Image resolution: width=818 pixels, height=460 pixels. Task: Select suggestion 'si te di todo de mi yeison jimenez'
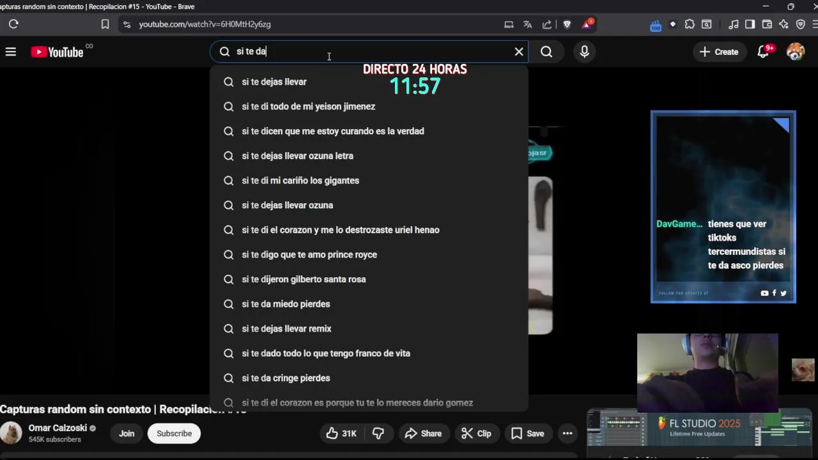tap(369, 107)
